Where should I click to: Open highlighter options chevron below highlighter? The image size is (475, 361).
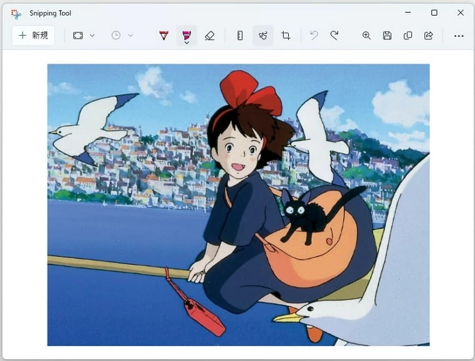click(x=187, y=43)
